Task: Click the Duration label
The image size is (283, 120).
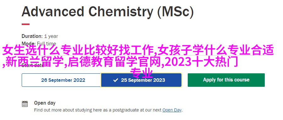Action: coord(32,36)
